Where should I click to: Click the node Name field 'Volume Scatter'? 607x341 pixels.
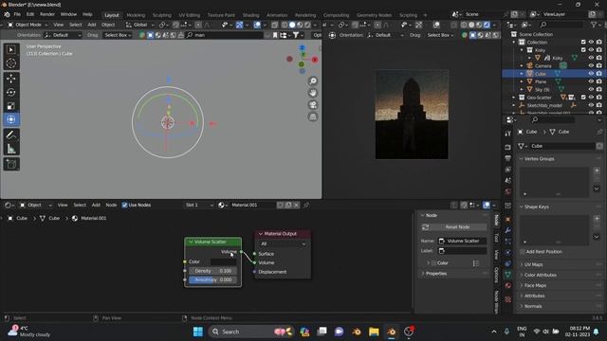point(462,241)
